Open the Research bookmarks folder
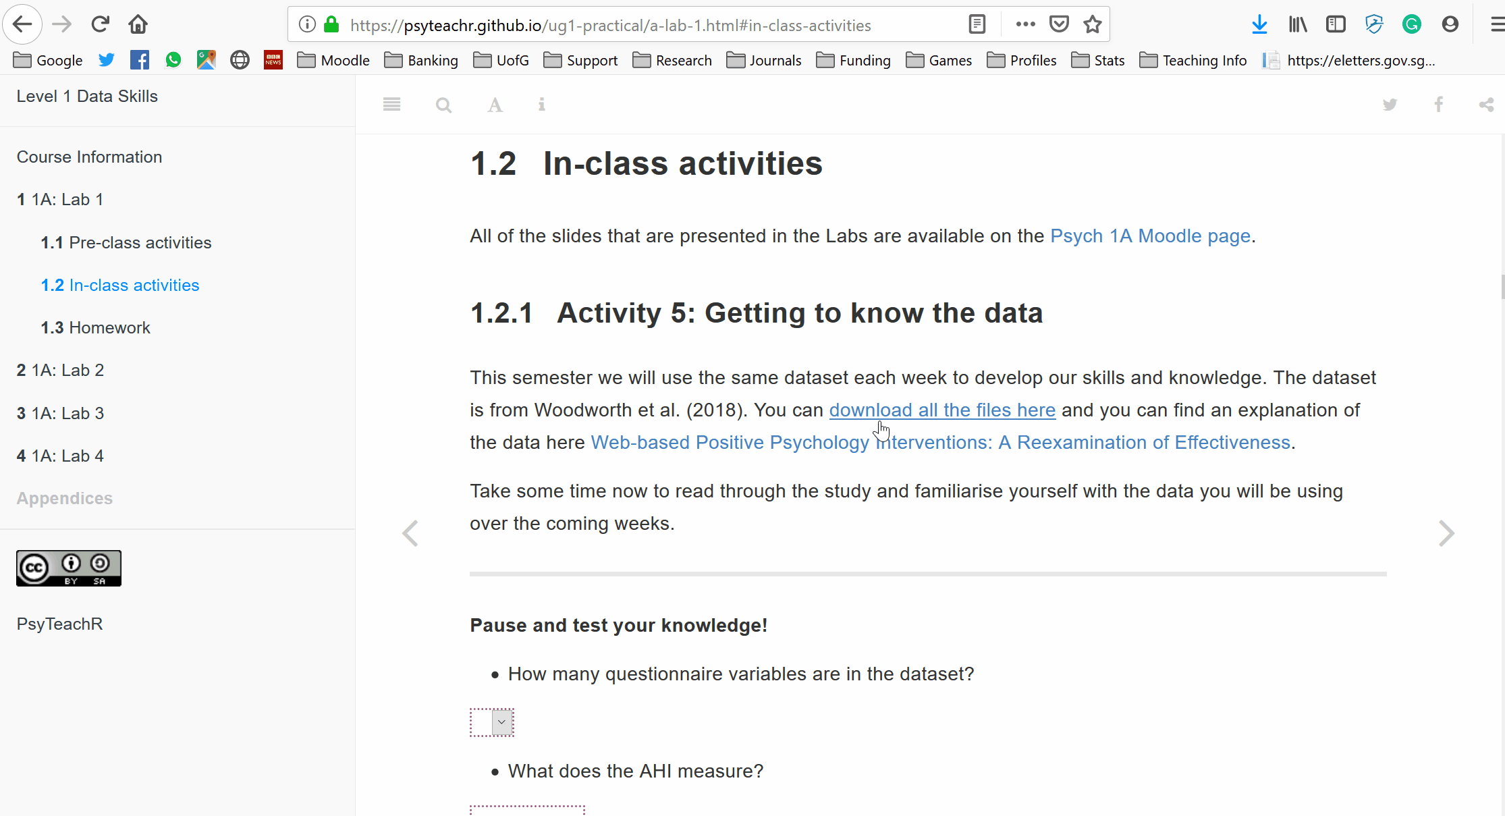Screen dimensions: 1505x816 (x=672, y=60)
